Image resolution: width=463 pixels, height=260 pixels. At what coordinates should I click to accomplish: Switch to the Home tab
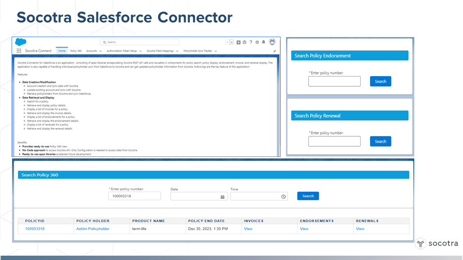[62, 51]
